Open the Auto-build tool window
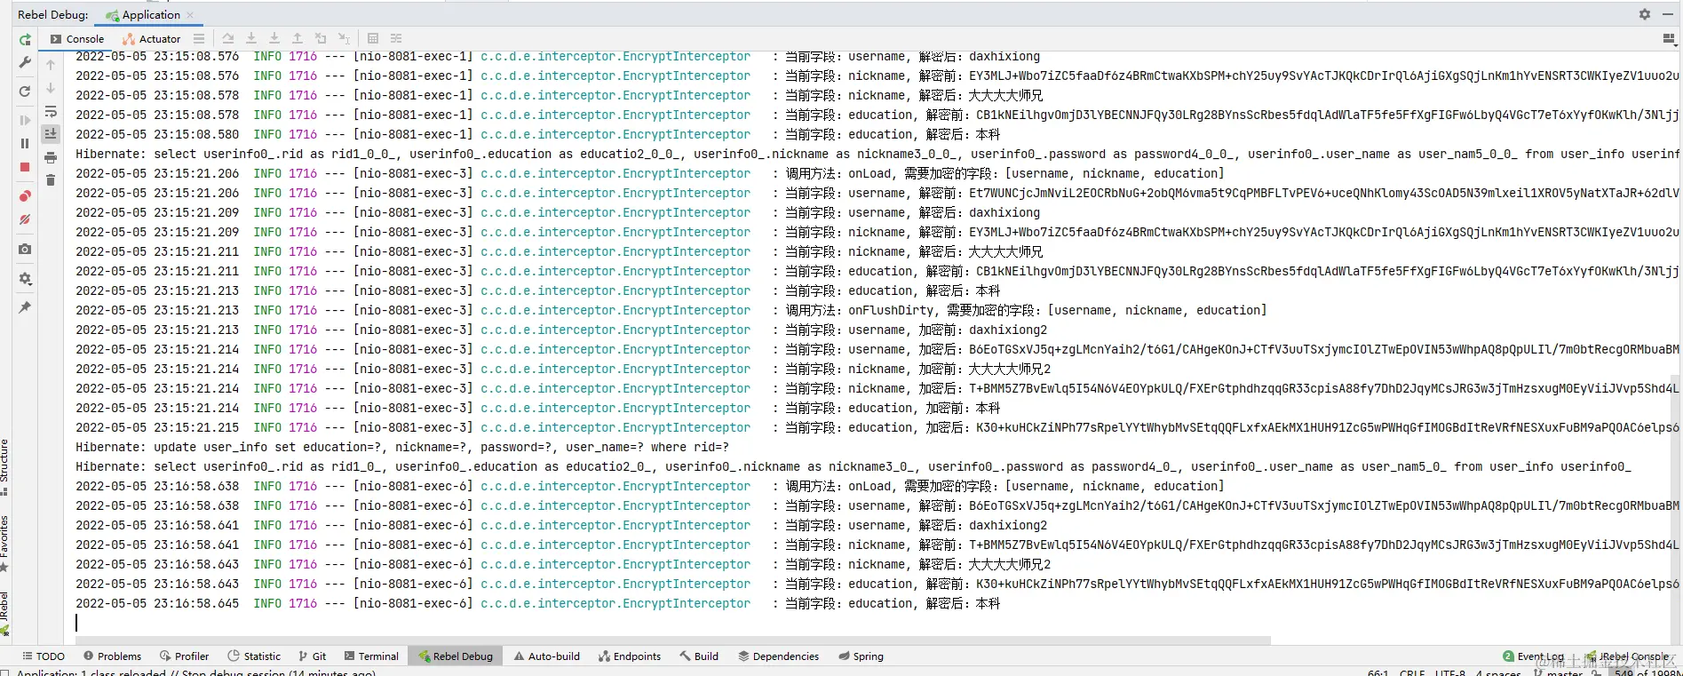 coord(547,656)
